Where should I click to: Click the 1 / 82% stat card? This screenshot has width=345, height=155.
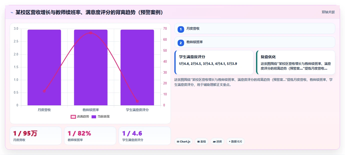click(90, 136)
